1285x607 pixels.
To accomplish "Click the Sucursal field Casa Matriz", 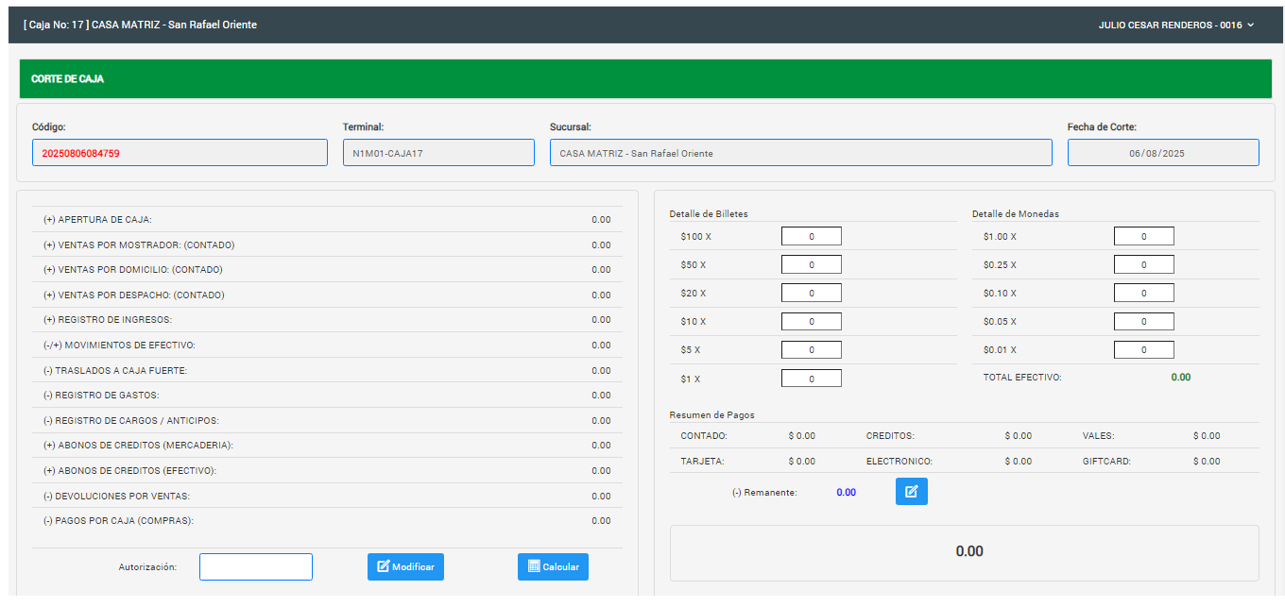I will [x=800, y=153].
